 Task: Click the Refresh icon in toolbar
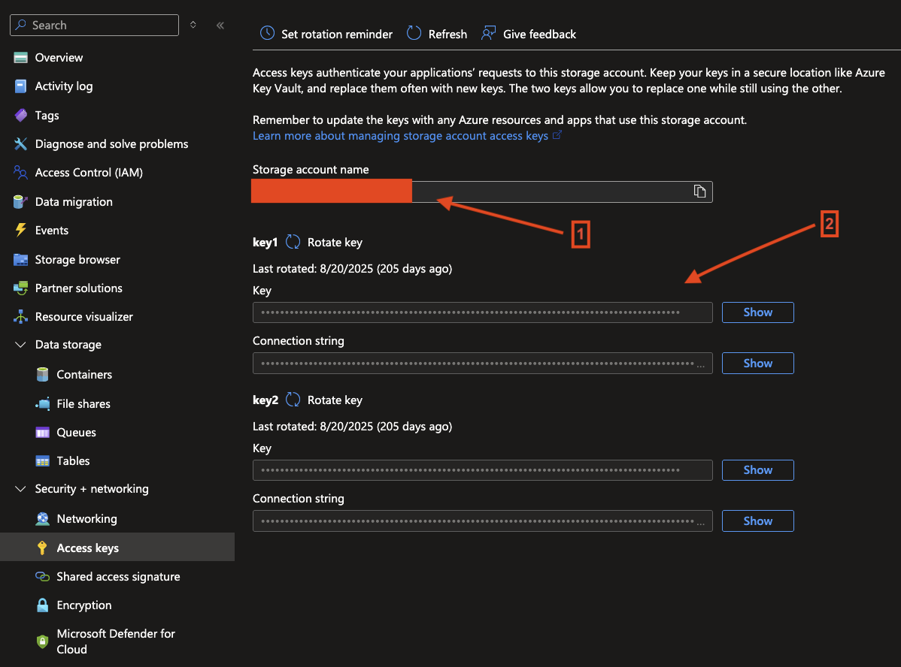[x=414, y=34]
